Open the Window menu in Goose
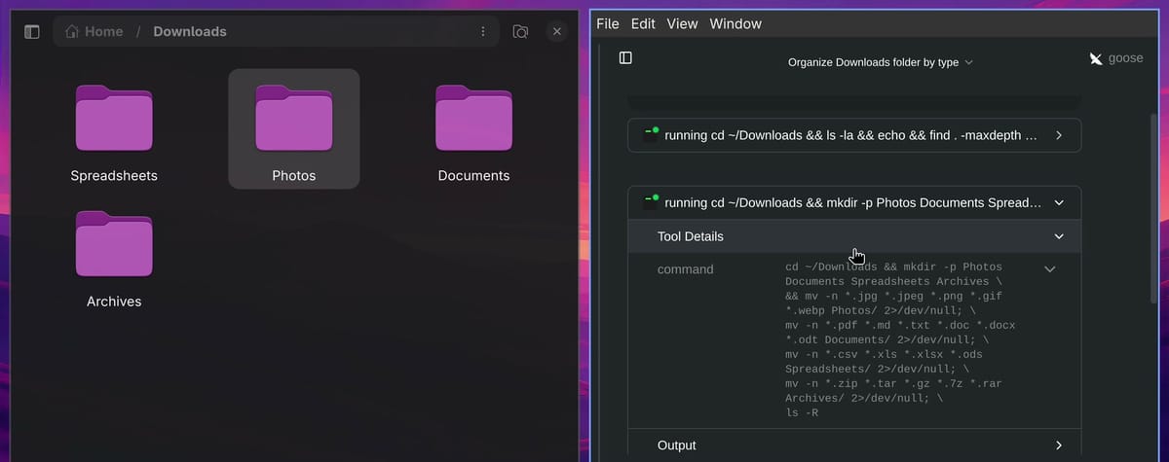 coord(735,23)
